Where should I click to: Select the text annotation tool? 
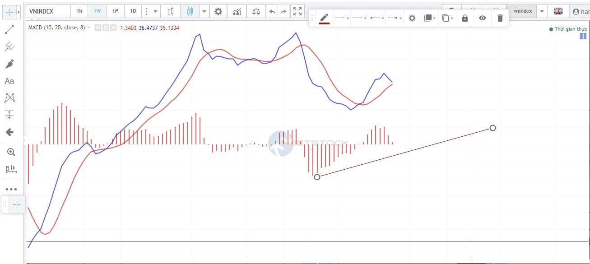(x=9, y=81)
